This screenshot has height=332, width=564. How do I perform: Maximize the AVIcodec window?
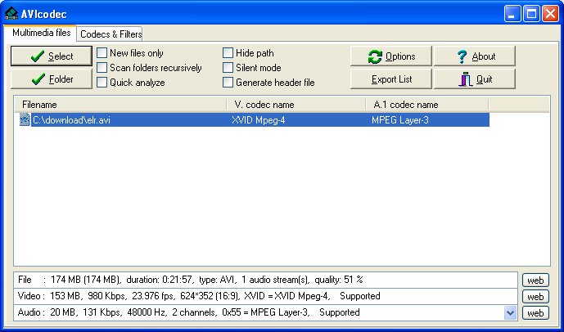[x=531, y=14]
